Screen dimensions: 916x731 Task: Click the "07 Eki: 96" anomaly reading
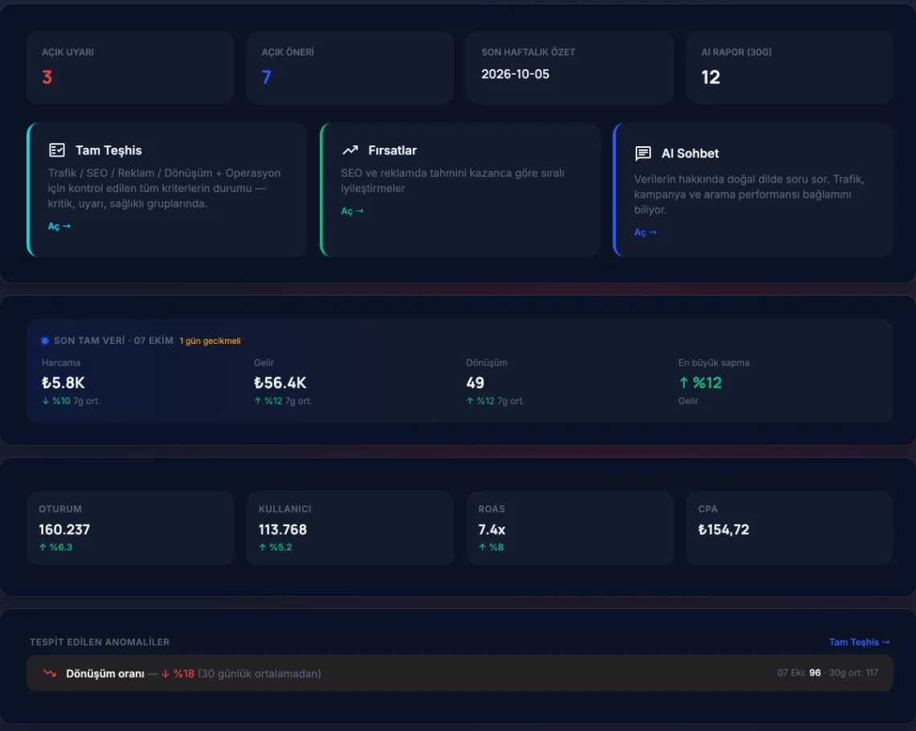pyautogui.click(x=799, y=672)
